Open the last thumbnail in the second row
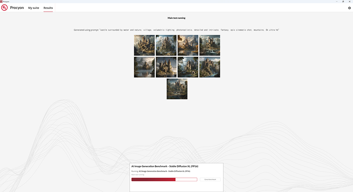Screen dimensions: 353x192 [210, 67]
